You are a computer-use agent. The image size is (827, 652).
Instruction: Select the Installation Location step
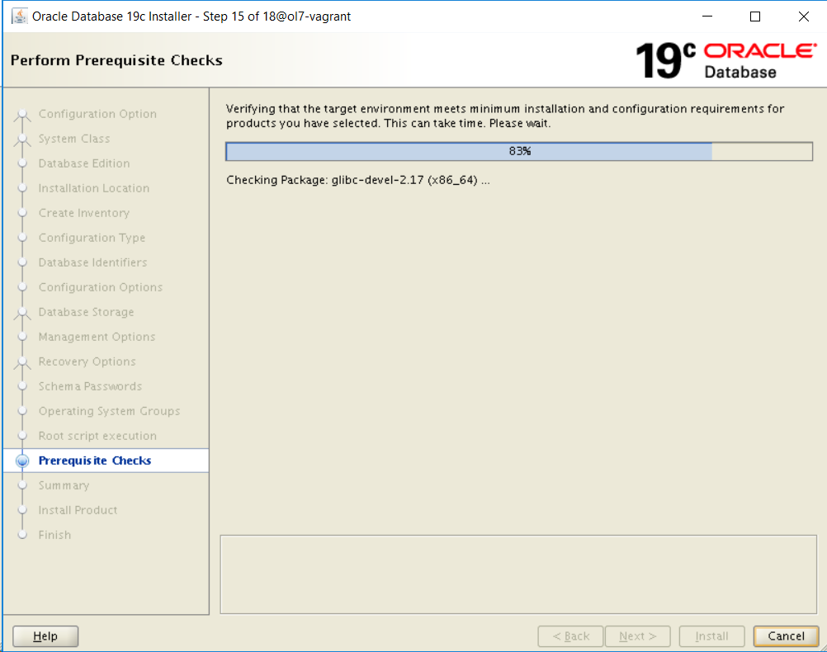(94, 188)
